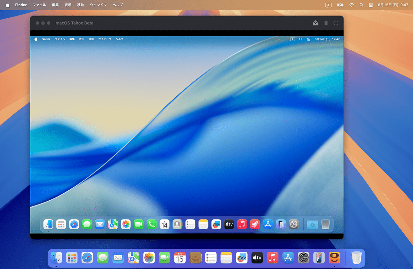Open the host 編集 menu
The width and height of the screenshot is (413, 269).
pos(55,5)
